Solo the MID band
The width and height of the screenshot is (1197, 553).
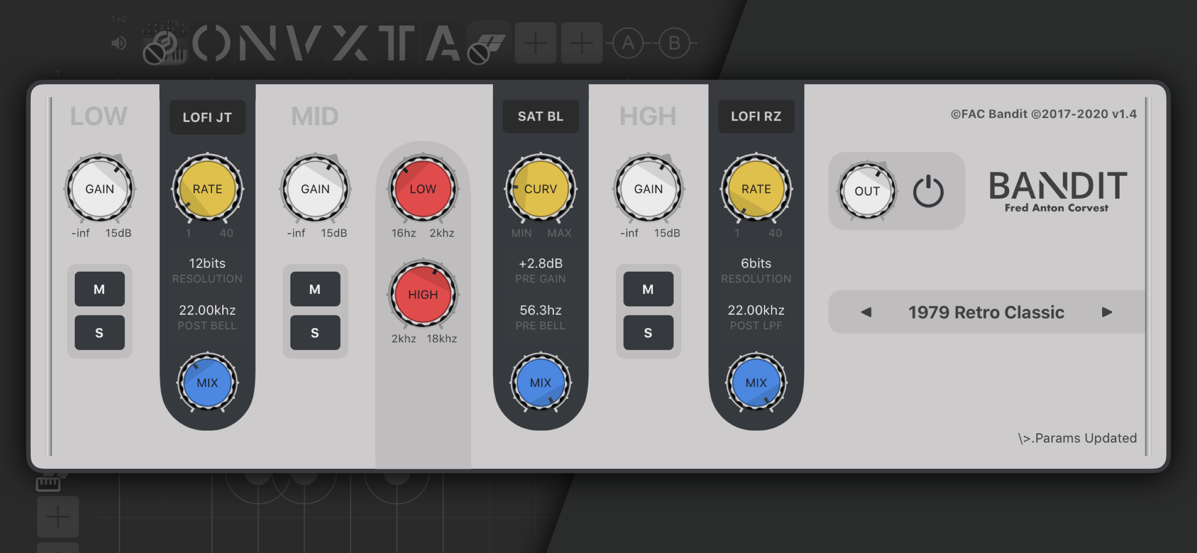[x=315, y=333]
